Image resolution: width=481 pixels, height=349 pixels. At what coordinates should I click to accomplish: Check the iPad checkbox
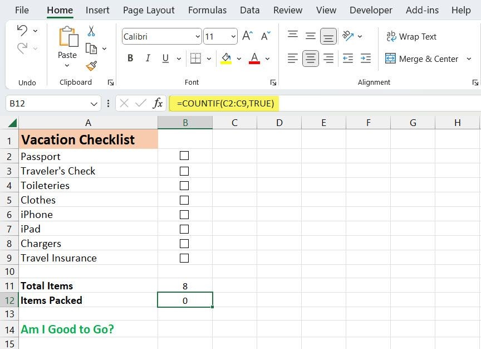click(184, 229)
